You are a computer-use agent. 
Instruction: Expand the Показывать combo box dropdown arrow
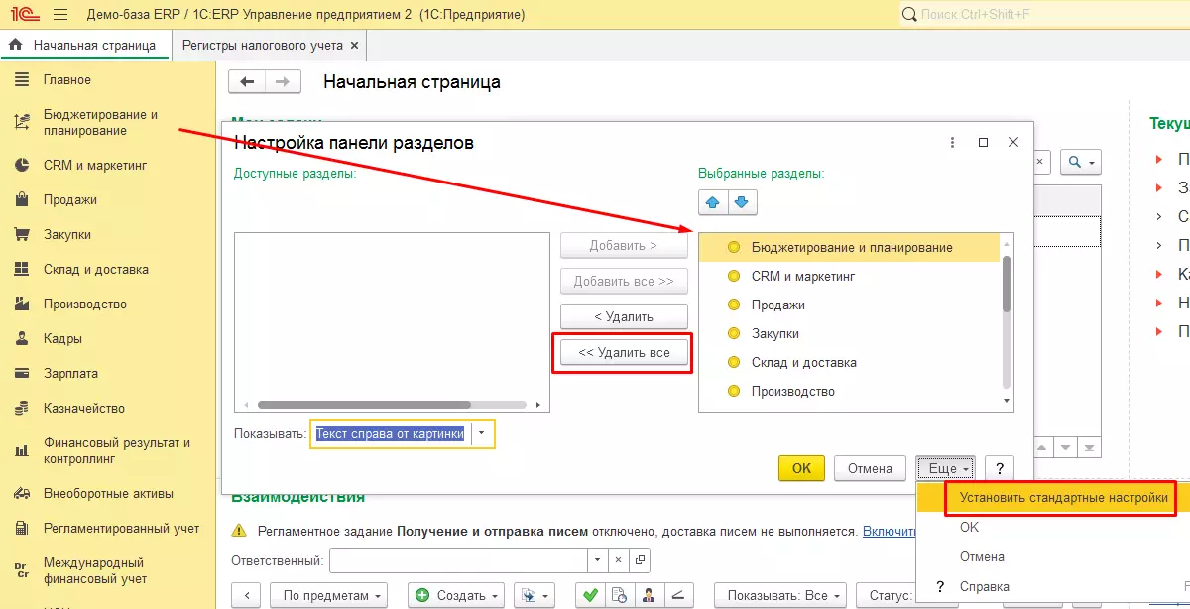(x=482, y=433)
